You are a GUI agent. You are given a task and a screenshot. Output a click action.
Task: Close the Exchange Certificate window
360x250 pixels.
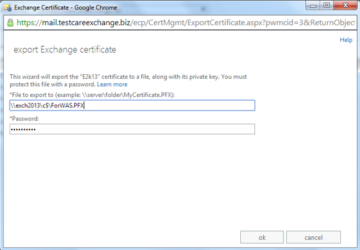pyautogui.click(x=345, y=6)
